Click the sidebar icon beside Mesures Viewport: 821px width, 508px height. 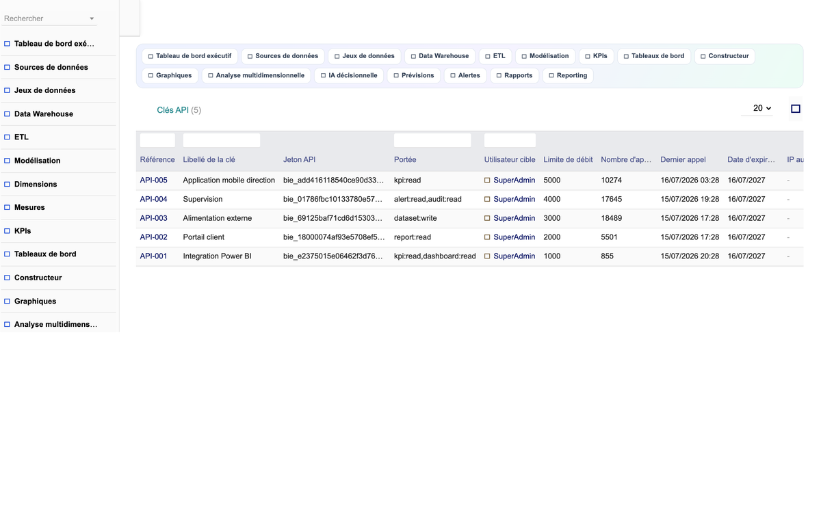(7, 207)
